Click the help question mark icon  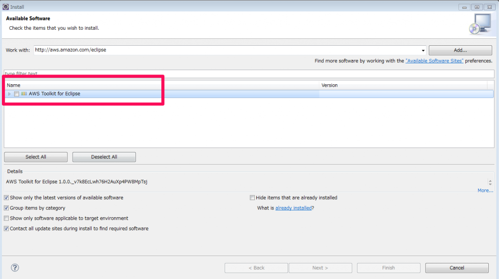(x=15, y=267)
